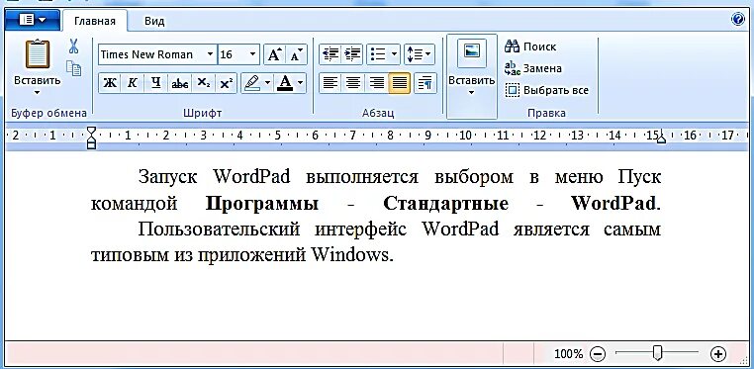754x369 pixels.
Task: Click the word Windows in the document
Action: [x=349, y=254]
